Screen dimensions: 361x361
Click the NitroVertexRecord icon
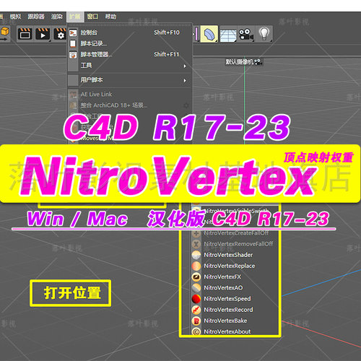point(196,310)
